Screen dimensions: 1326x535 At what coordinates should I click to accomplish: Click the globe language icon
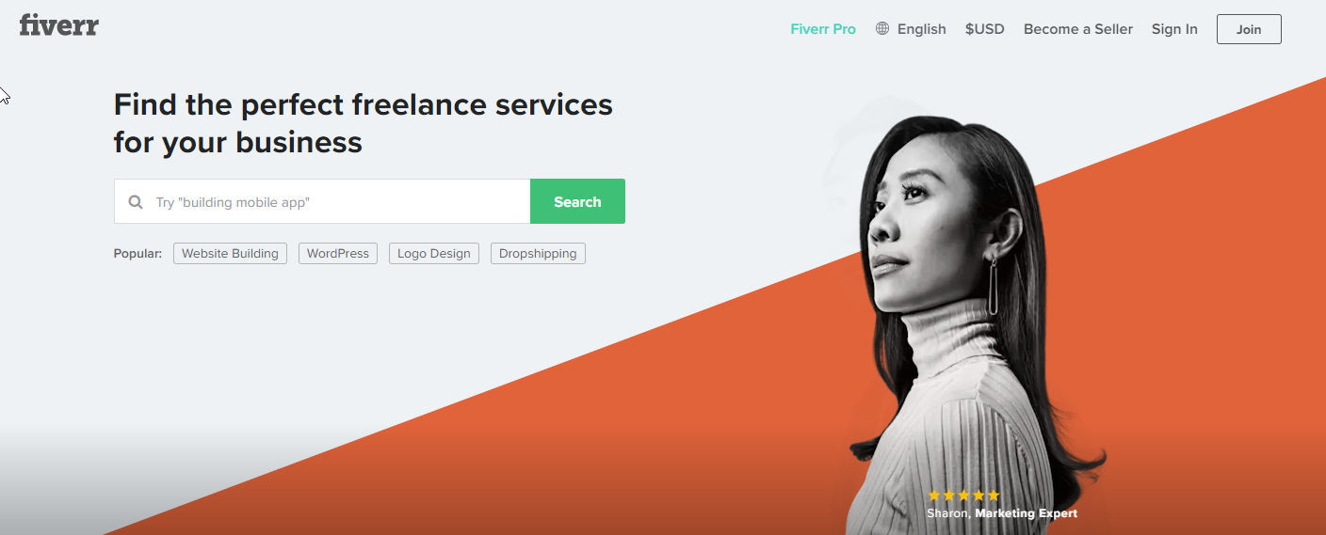882,28
